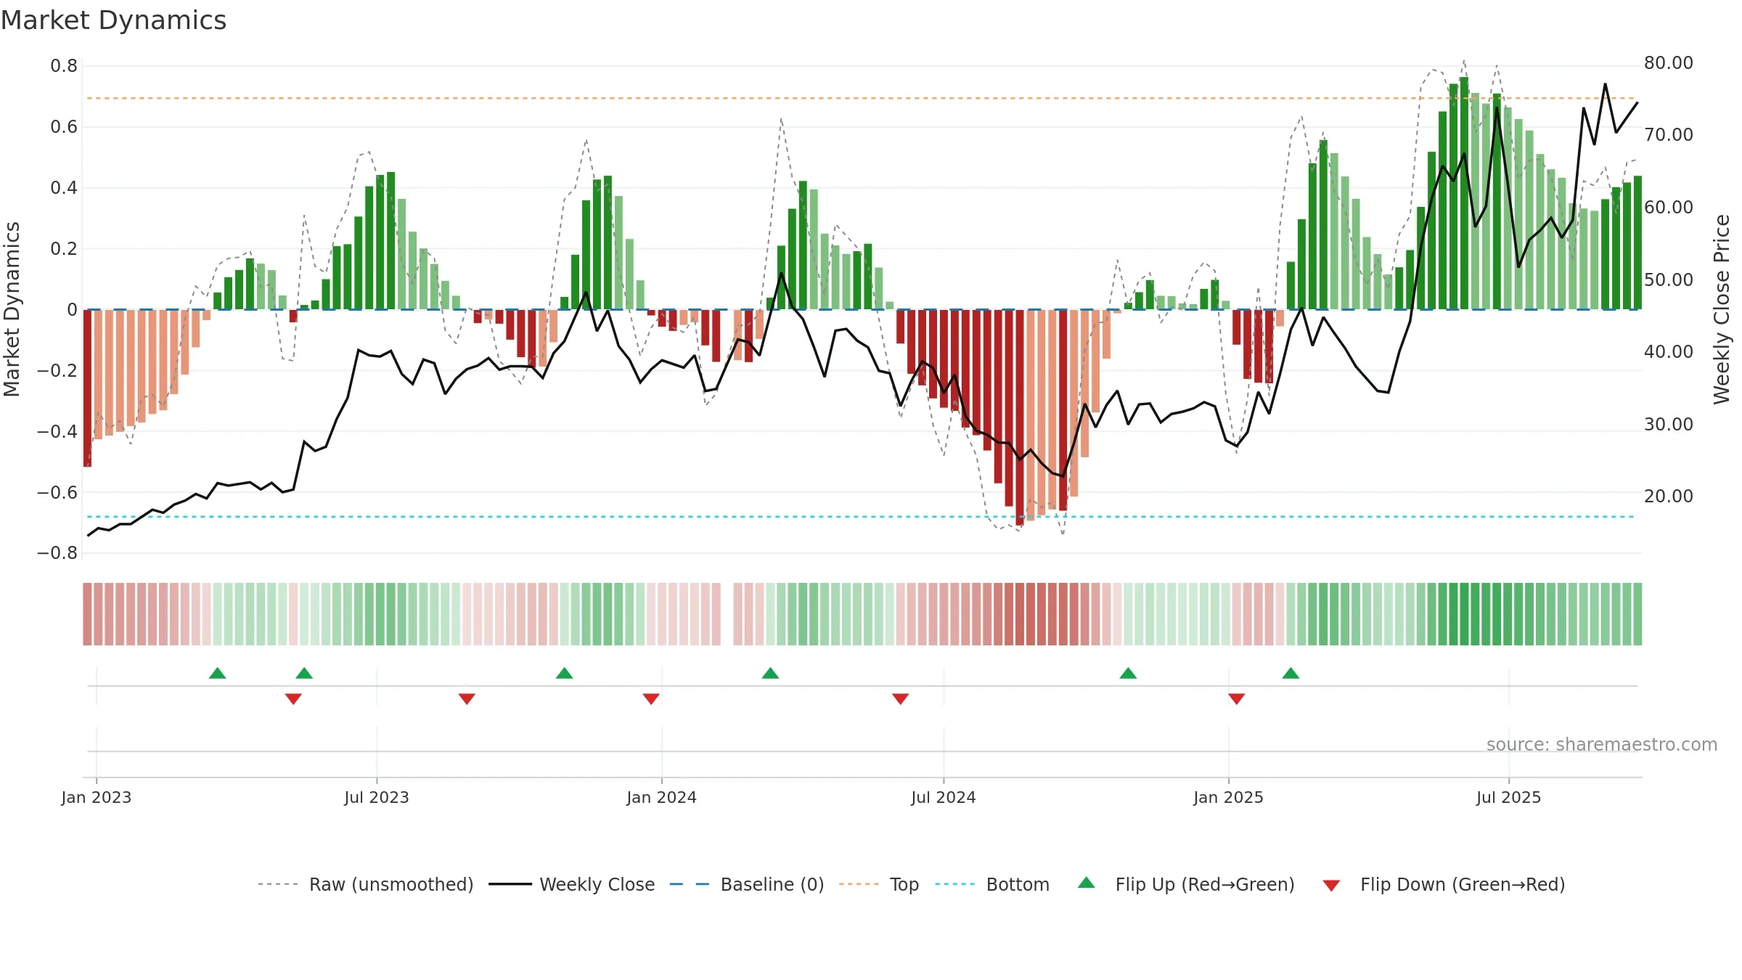Toggle the Weekly Close legend entry

[572, 884]
